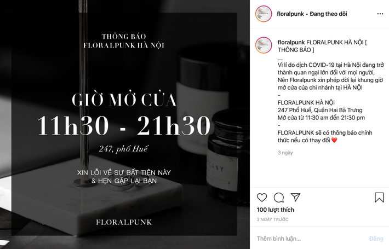The image size is (389, 249).
Task: Click the post image announcement graphic
Action: click(124, 124)
